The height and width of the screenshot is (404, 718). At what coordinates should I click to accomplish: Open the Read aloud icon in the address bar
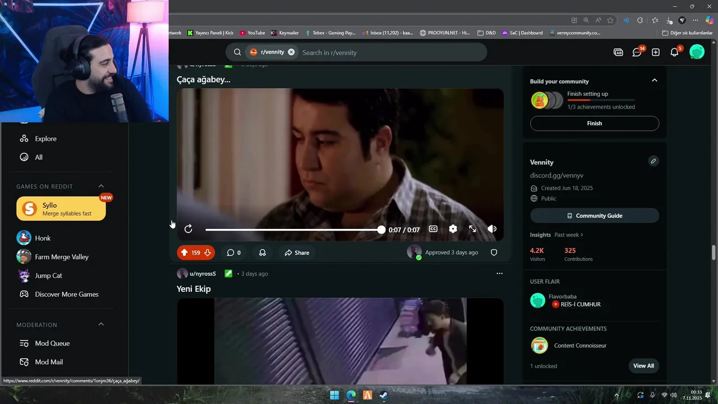(598, 20)
